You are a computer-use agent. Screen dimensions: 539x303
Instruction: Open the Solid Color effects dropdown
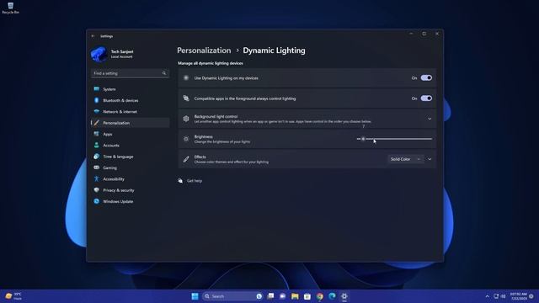point(405,159)
